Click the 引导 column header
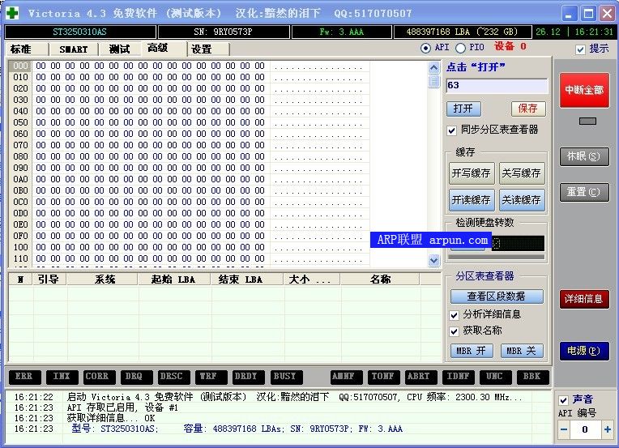Image resolution: width=619 pixels, height=448 pixels. point(49,279)
